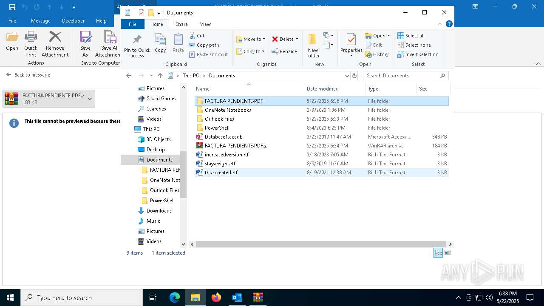Expand address bar history dropdown
The width and height of the screenshot is (544, 306).
coord(347,76)
